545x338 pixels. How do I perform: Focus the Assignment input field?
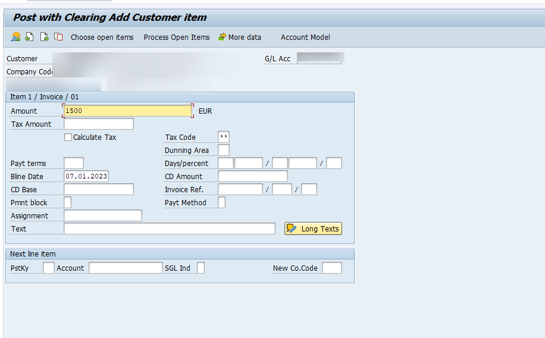[102, 215]
